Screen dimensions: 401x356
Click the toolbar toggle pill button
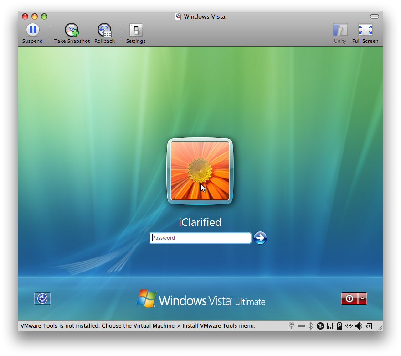pyautogui.click(x=375, y=16)
